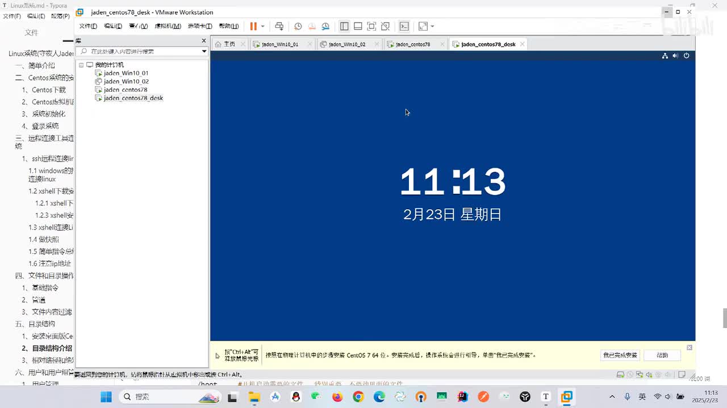Open Microsoft Edge from the taskbar

(x=379, y=397)
